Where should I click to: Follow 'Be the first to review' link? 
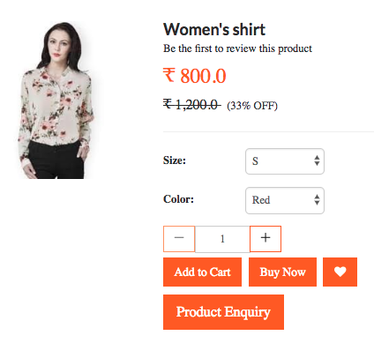(x=237, y=48)
